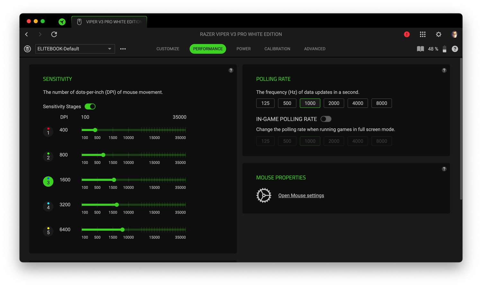Set polling rate to 125 Hz

pyautogui.click(x=265, y=103)
